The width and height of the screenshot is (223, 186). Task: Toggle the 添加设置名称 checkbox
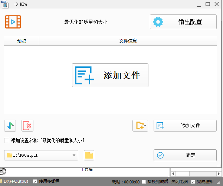(x=7, y=140)
